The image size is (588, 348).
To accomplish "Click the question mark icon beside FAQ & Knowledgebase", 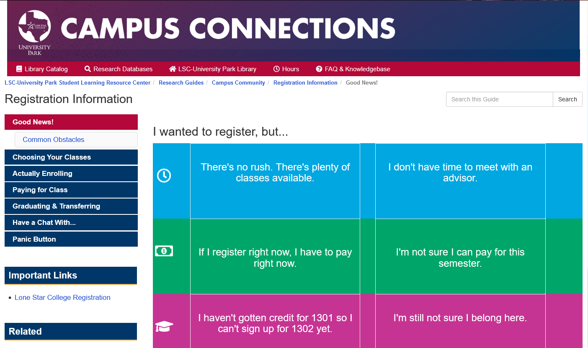I will point(319,69).
